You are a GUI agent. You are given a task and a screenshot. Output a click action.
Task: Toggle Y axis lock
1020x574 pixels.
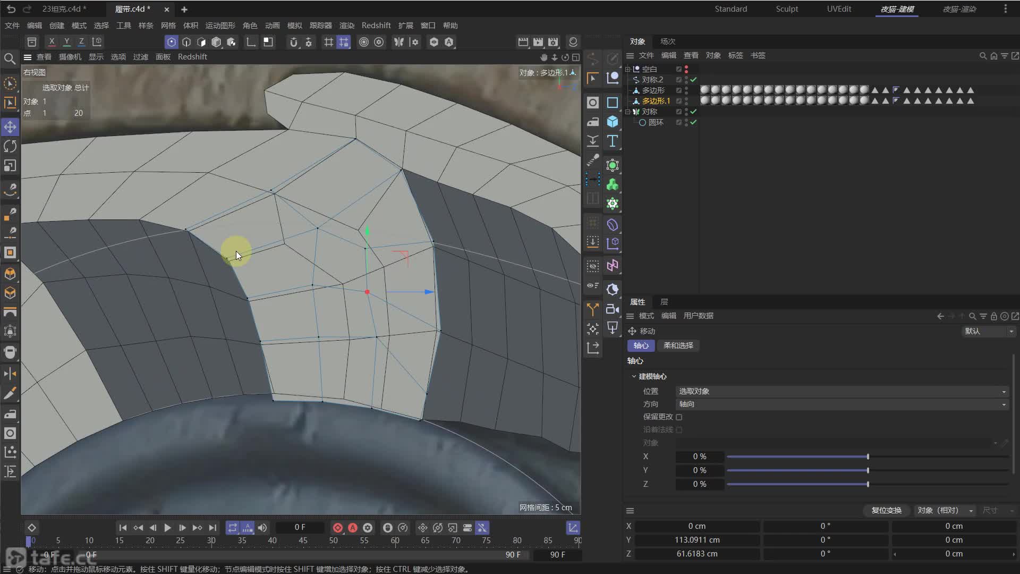coord(66,41)
